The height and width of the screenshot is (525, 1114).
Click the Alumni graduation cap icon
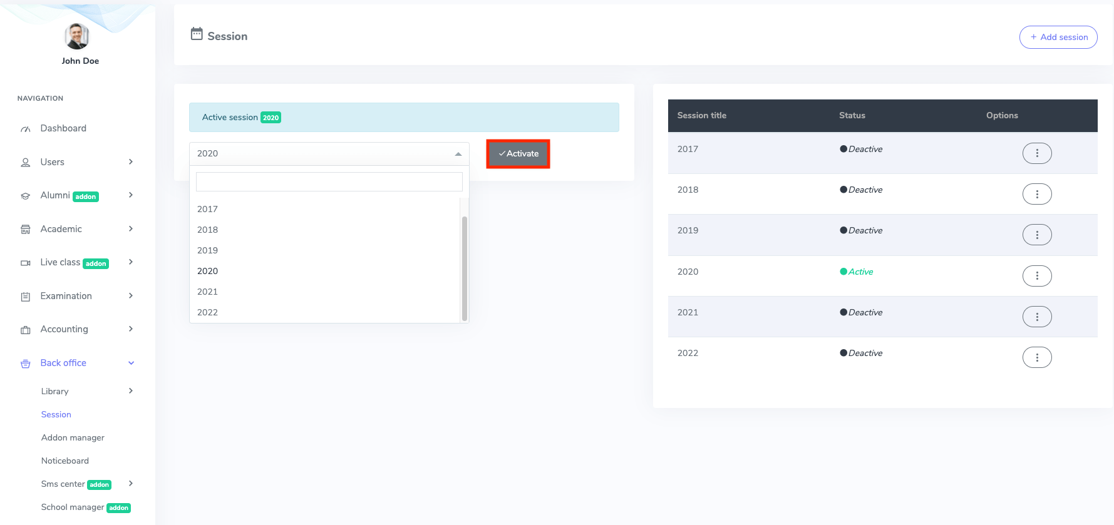click(x=26, y=196)
